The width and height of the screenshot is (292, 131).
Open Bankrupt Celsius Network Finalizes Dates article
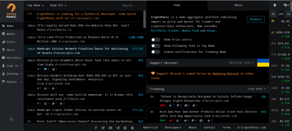pos(82,51)
